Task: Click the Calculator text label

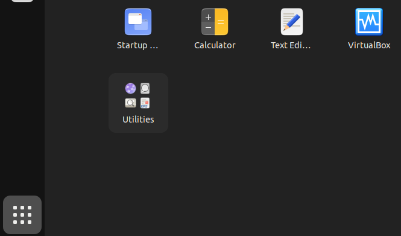Action: coord(215,45)
